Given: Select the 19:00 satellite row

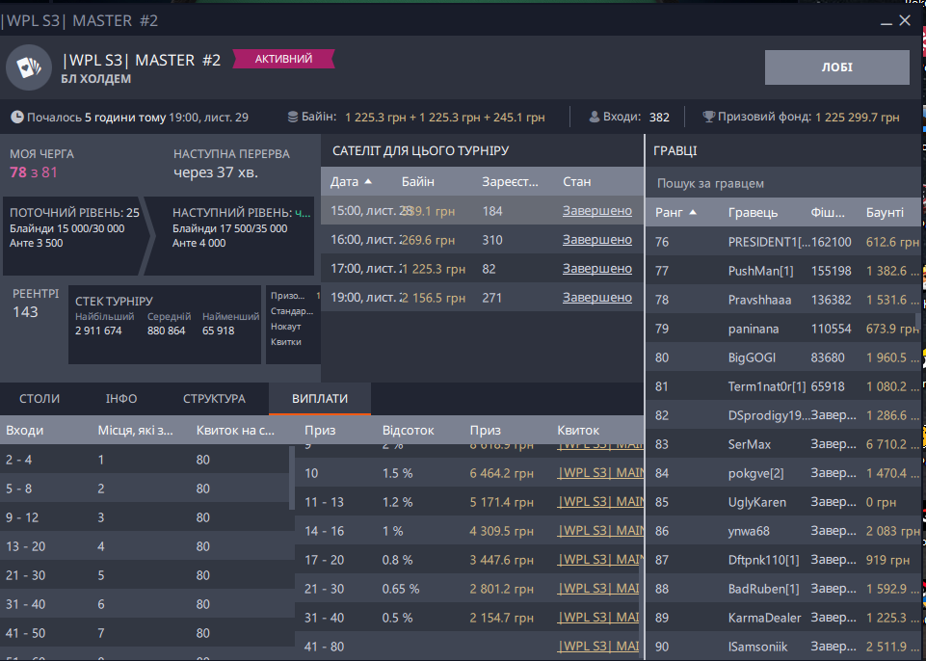Looking at the screenshot, I should tap(482, 298).
